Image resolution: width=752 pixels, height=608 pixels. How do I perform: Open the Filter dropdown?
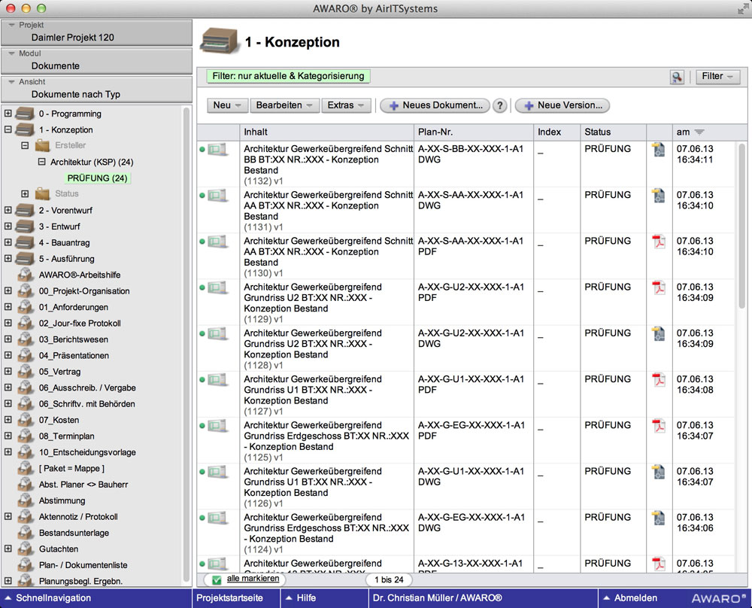718,77
